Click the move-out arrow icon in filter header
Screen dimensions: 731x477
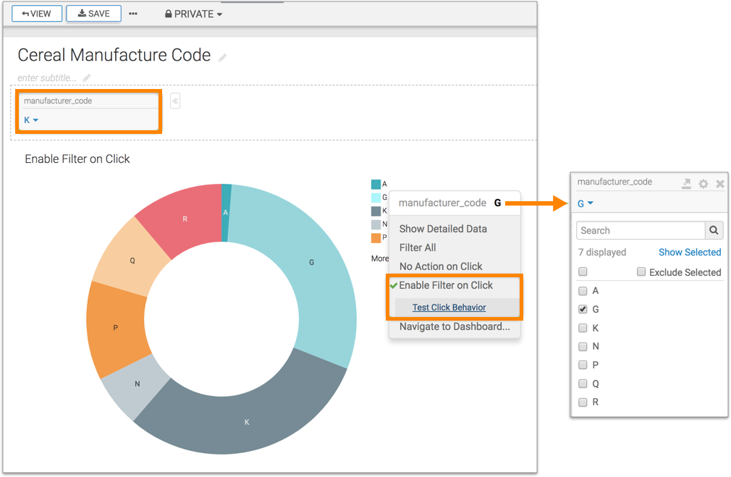[686, 184]
